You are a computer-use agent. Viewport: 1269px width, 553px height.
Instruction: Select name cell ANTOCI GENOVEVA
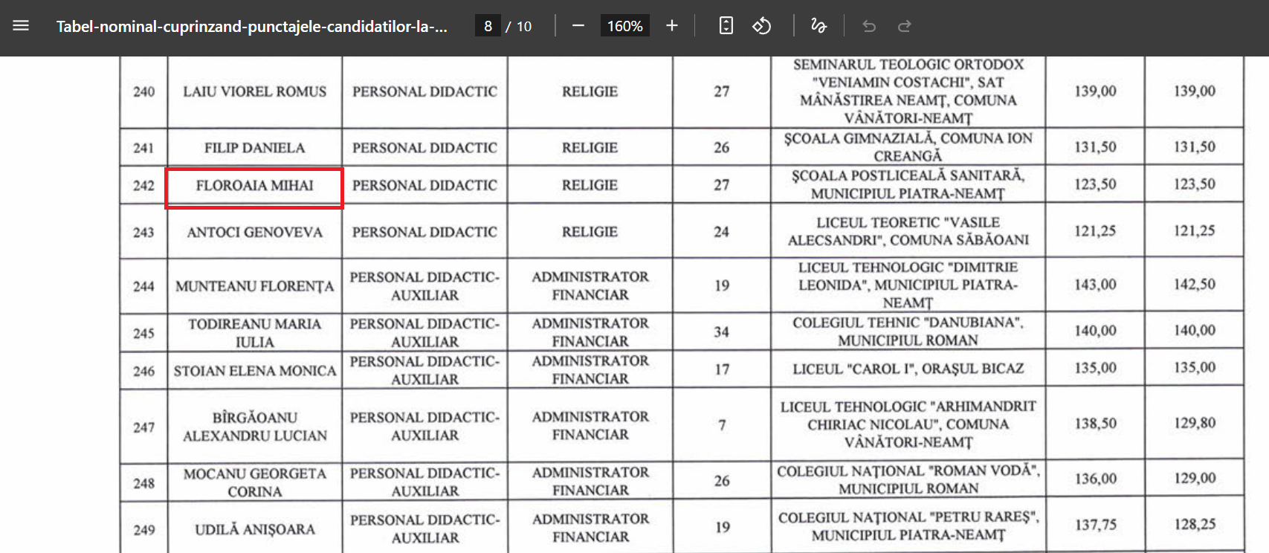pyautogui.click(x=254, y=232)
